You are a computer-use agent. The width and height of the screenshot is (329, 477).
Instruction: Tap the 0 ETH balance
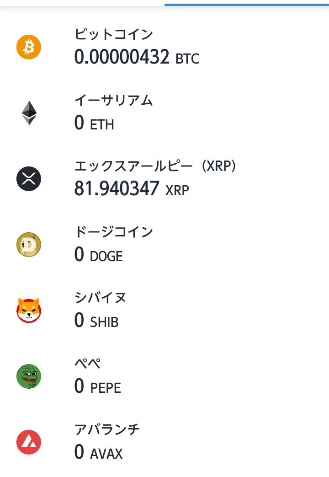click(94, 123)
